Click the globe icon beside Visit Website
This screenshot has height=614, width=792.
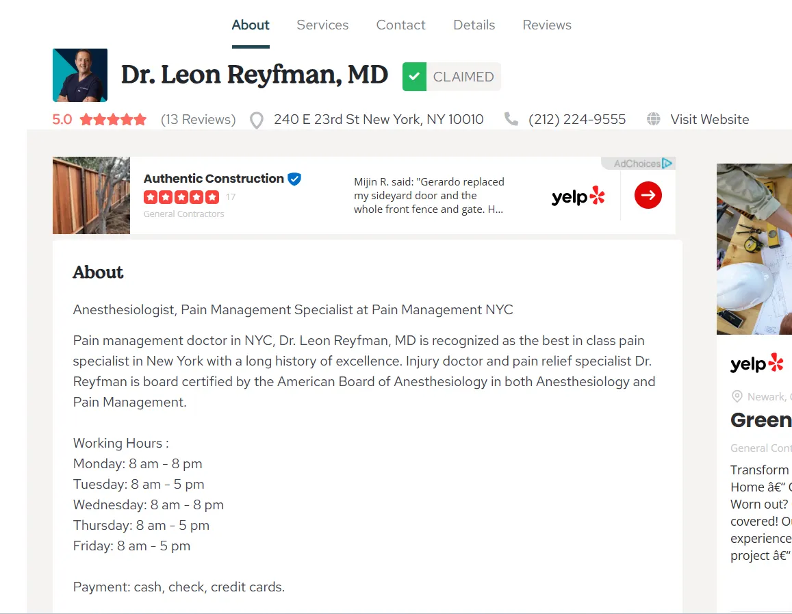pos(654,119)
